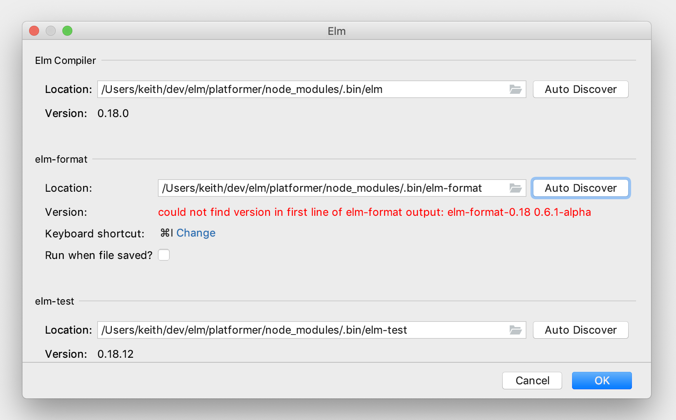Viewport: 676px width, 420px height.
Task: Cancel the Elm settings dialog
Action: (532, 381)
